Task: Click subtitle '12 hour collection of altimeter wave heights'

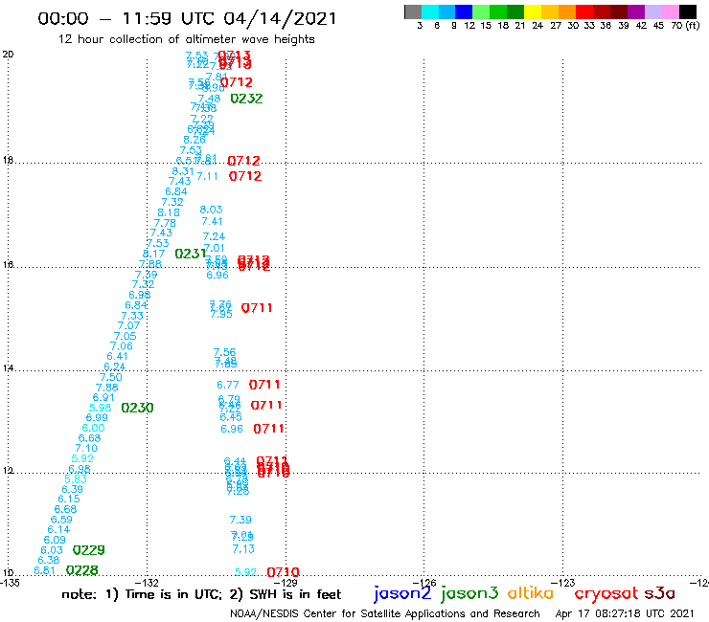Action: click(x=186, y=39)
